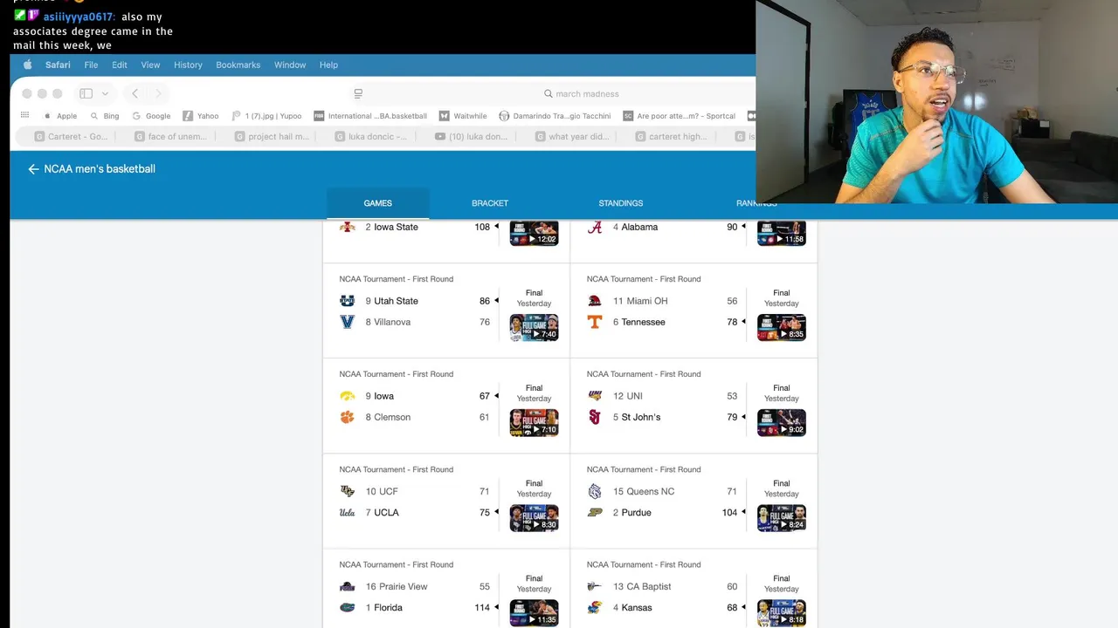Go back from NCAA men's basketball
Image resolution: width=1118 pixels, height=628 pixels.
click(x=33, y=169)
